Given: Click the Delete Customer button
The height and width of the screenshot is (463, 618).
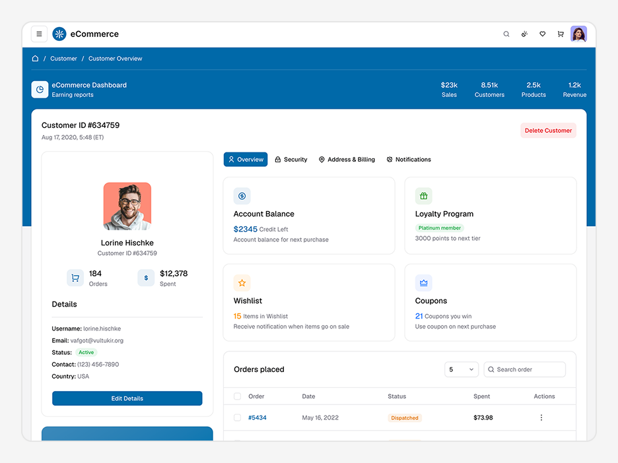Looking at the screenshot, I should click(x=548, y=131).
